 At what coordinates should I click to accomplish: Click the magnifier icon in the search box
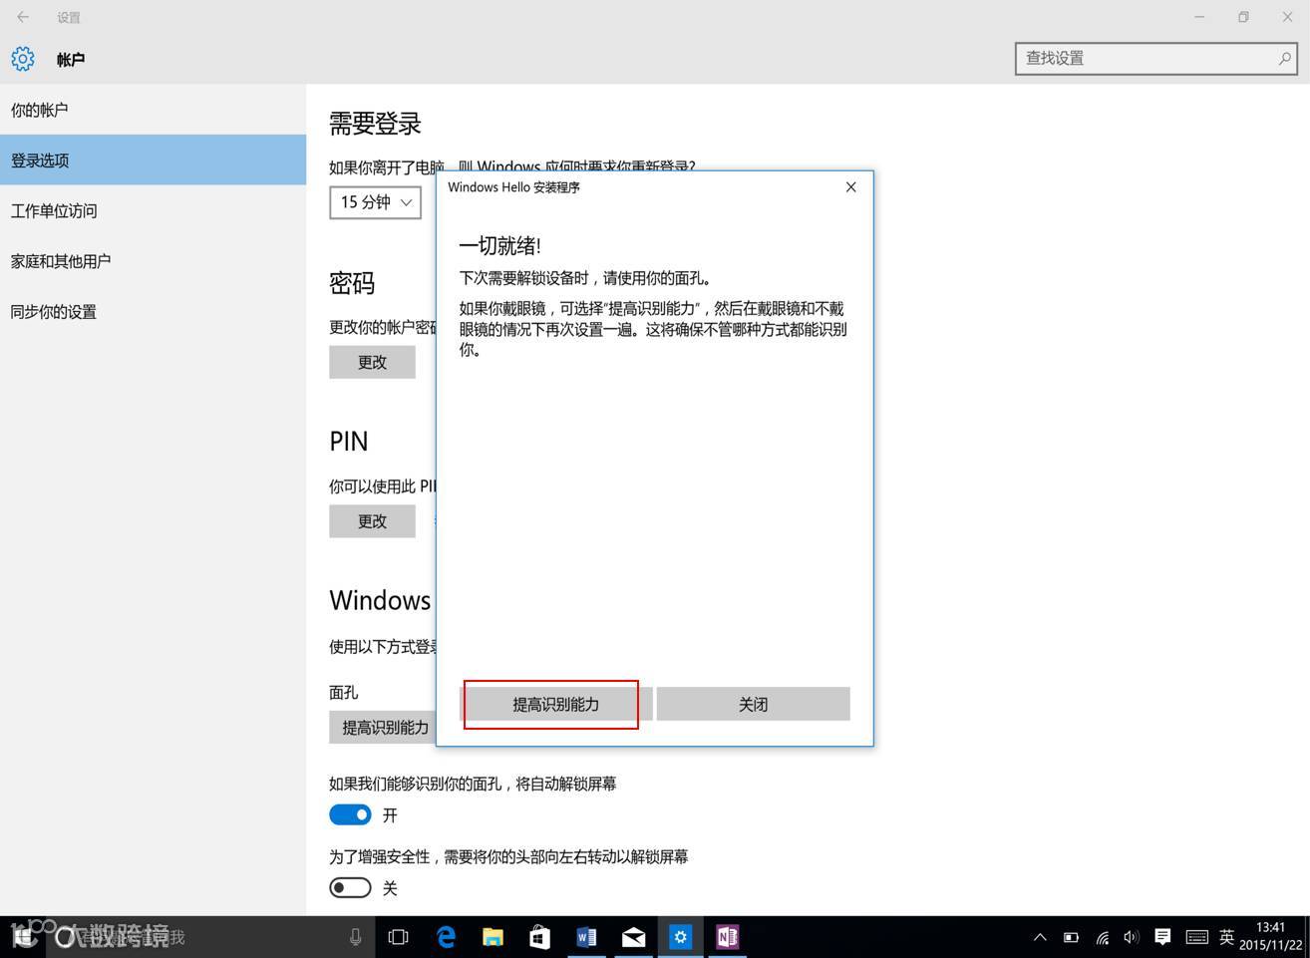point(1285,59)
